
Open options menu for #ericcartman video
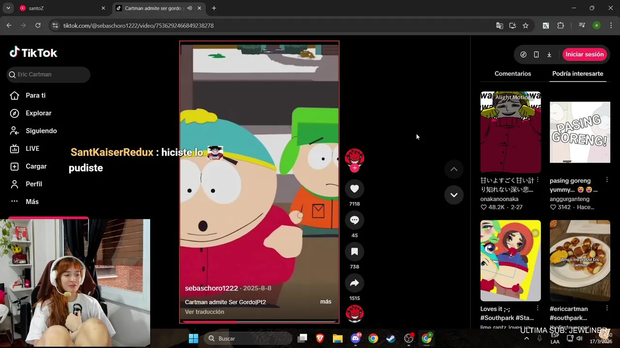(x=607, y=308)
